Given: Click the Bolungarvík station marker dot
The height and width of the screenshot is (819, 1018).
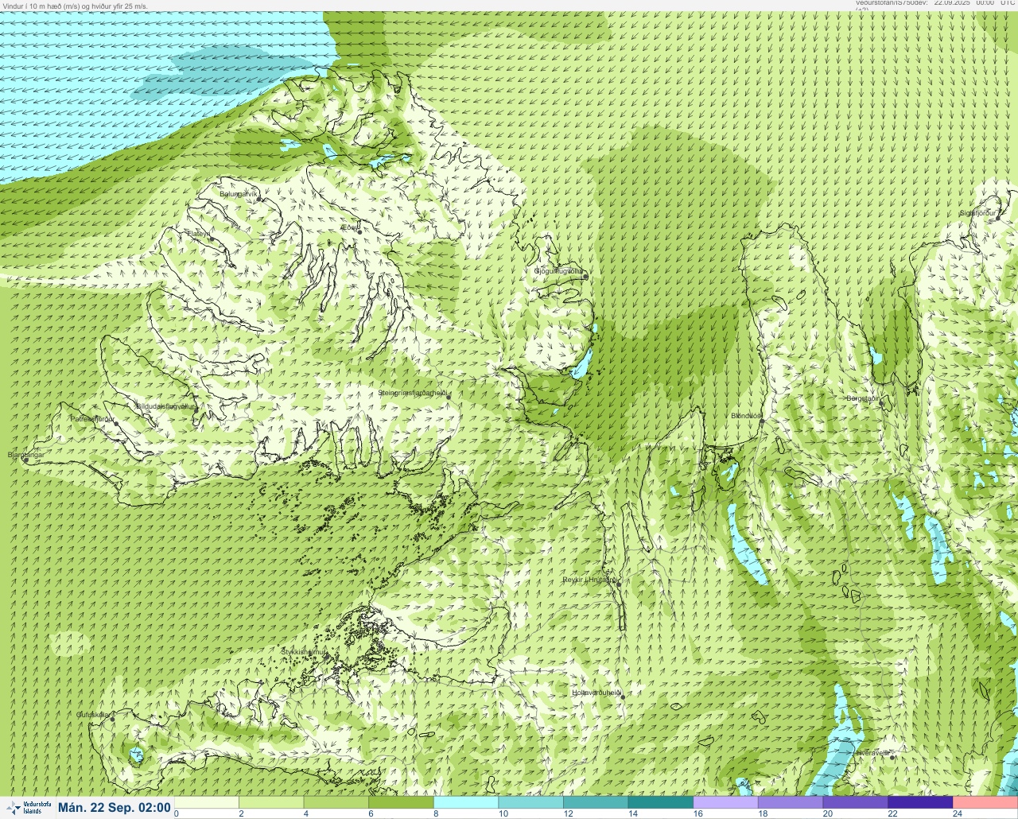Looking at the screenshot, I should 260,200.
